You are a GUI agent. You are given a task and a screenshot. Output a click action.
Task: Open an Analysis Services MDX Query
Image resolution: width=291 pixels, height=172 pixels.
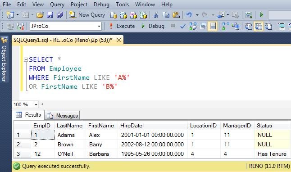pyautogui.click(x=123, y=15)
